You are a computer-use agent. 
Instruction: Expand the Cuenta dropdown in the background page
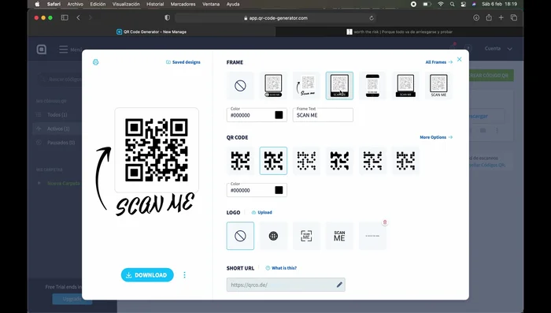point(498,49)
